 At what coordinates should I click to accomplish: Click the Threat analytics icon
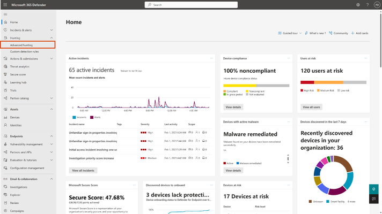point(5,66)
